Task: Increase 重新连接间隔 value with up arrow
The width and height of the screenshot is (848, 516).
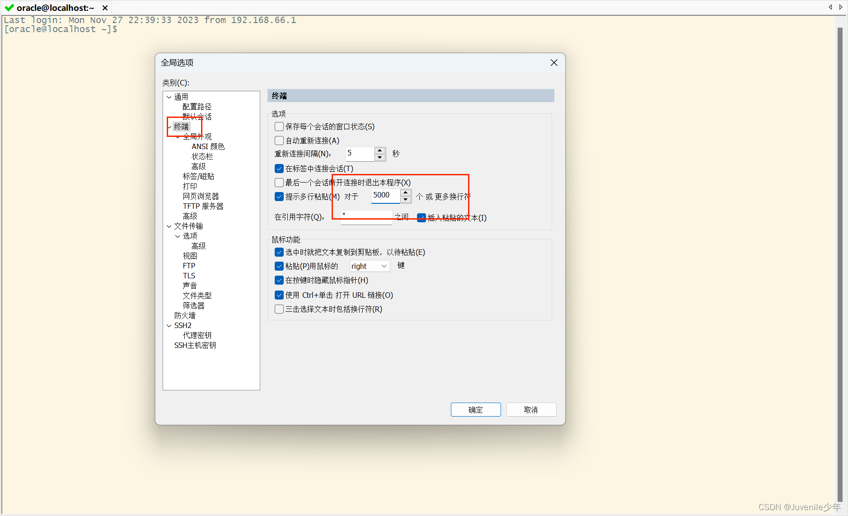Action: (x=380, y=150)
